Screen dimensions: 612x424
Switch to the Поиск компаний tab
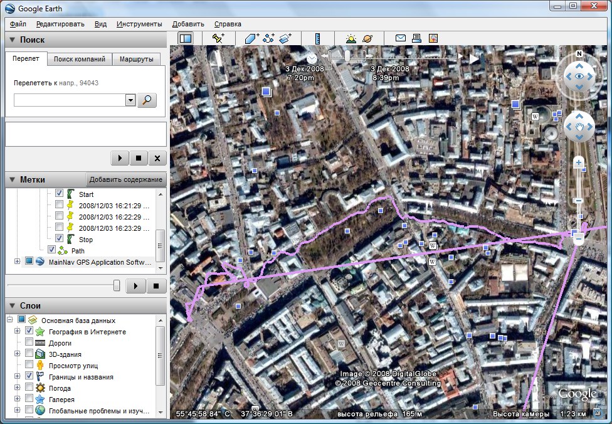pos(80,59)
